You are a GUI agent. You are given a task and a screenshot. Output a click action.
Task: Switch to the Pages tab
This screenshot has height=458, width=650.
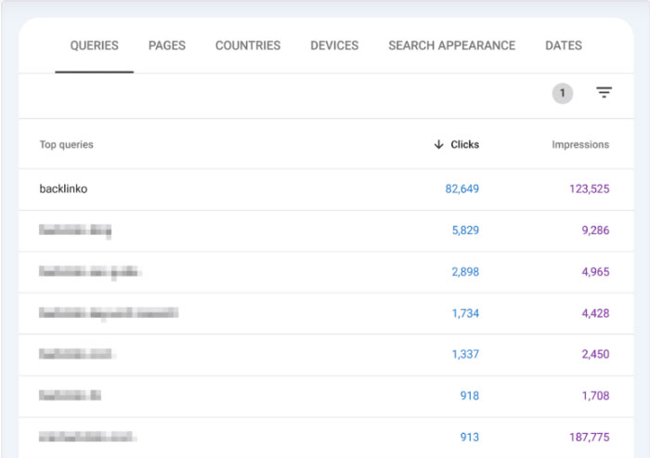(x=167, y=46)
